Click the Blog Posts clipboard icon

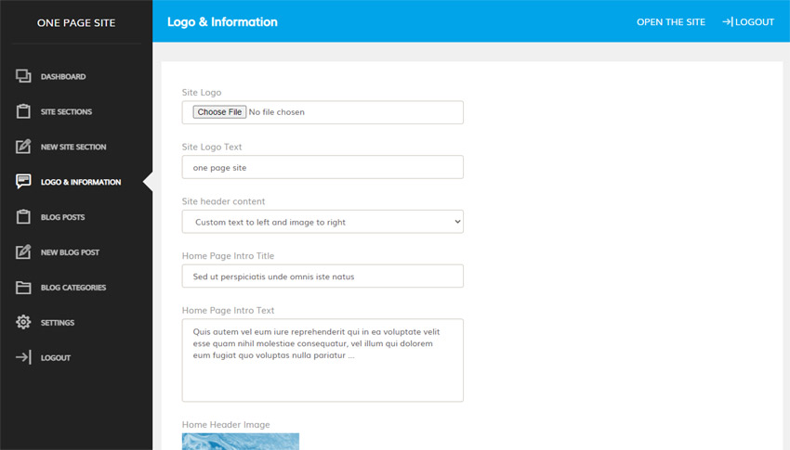[x=24, y=217]
